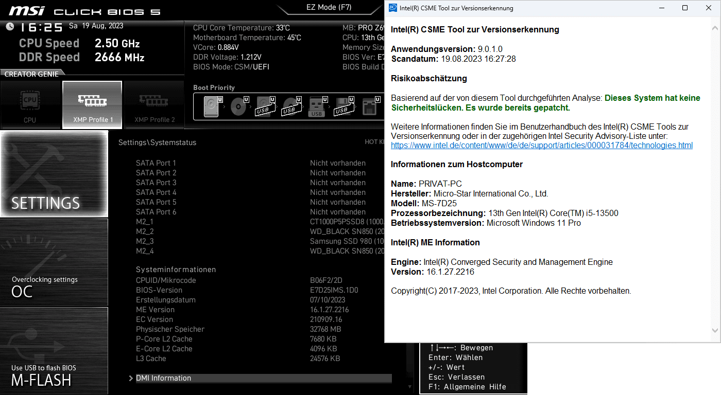Switch to EZ Mode (F7)
This screenshot has height=395, width=721.
(x=329, y=7)
